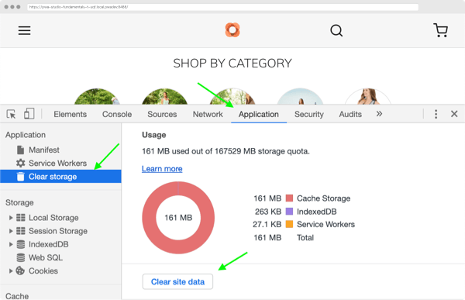Open the Manifest item
The width and height of the screenshot is (465, 300).
(44, 150)
